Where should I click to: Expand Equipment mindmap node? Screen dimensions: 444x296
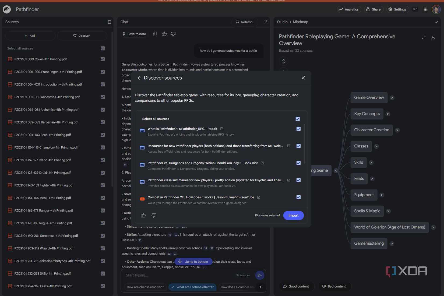click(x=382, y=195)
